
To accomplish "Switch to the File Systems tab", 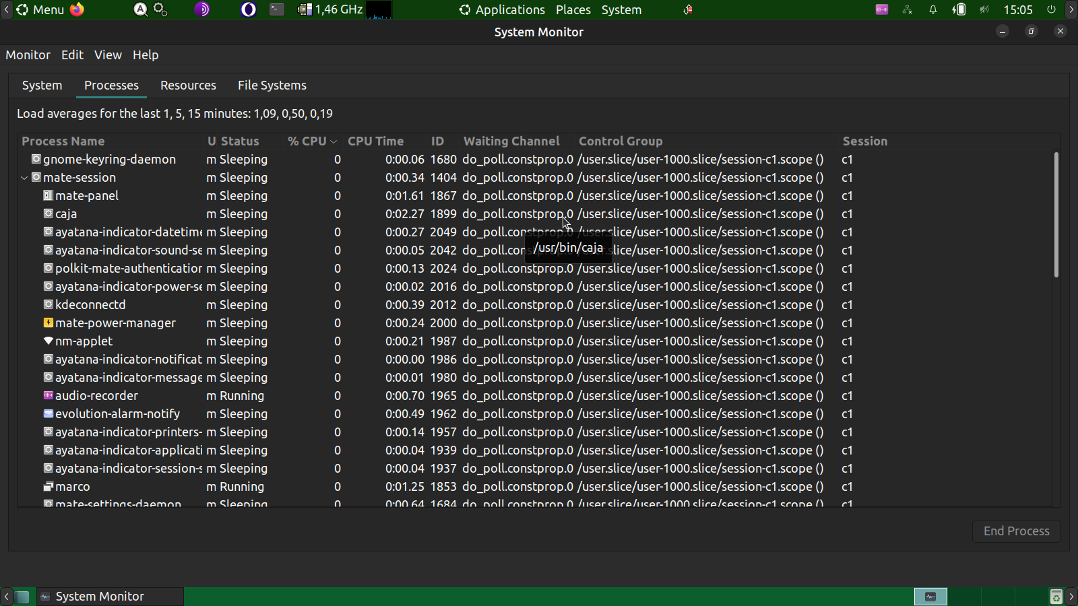I will (x=272, y=86).
